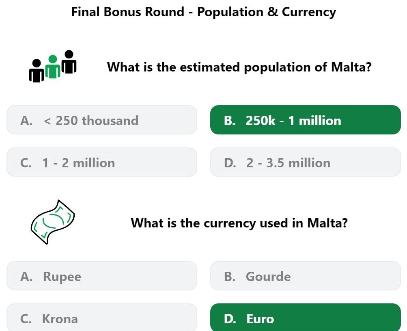Click the people group population icon
Image resolution: width=407 pixels, height=331 pixels.
pyautogui.click(x=53, y=66)
